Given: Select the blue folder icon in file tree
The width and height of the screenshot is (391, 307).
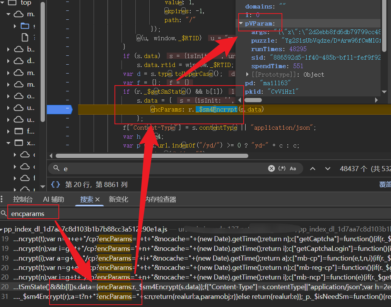Looking at the screenshot, I should (25, 26).
